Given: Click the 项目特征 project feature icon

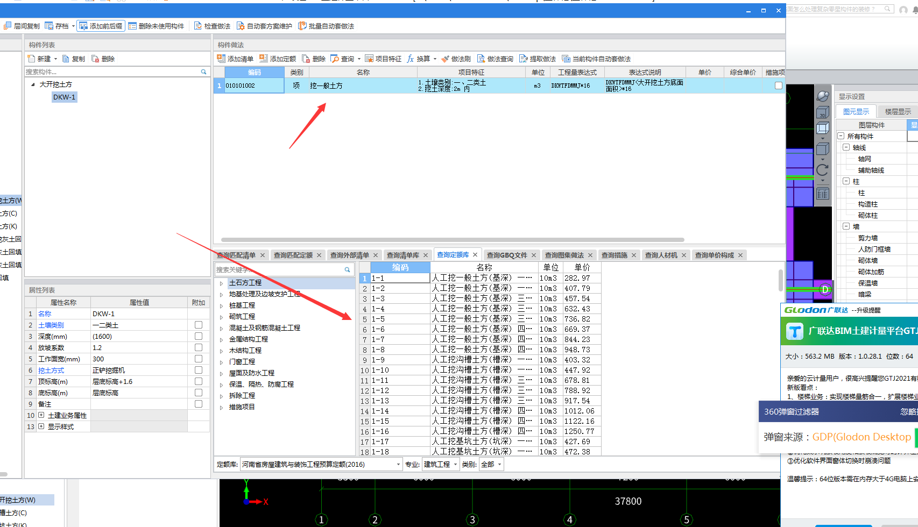Looking at the screenshot, I should (x=369, y=59).
